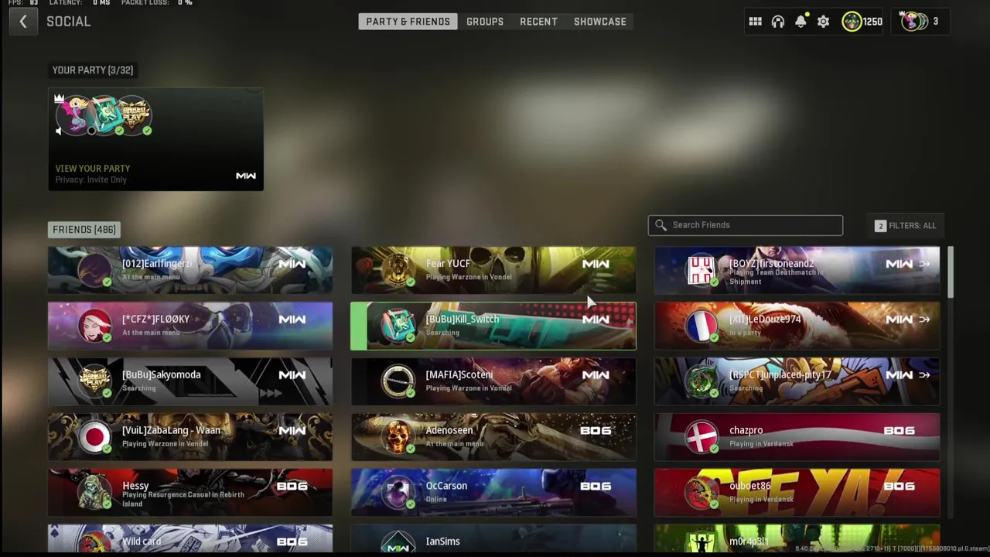Click [RSPCT]unplaced-pity17's avatar emblem
Viewport: 990px width, 557px height.
(701, 381)
